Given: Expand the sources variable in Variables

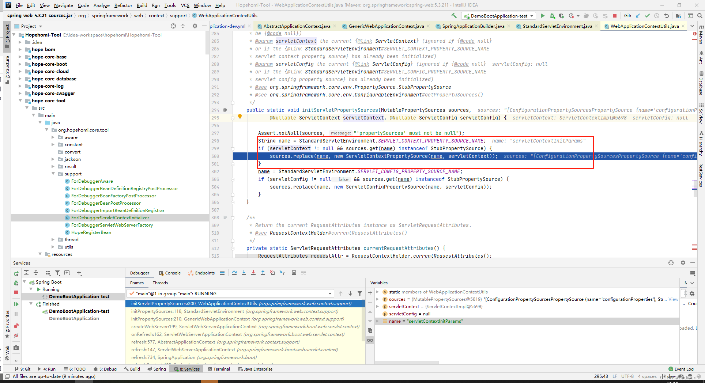Looking at the screenshot, I should click(x=377, y=299).
